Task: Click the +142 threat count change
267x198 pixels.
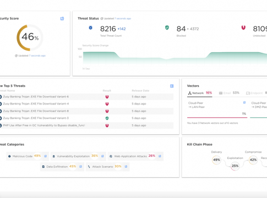Action: (122, 29)
